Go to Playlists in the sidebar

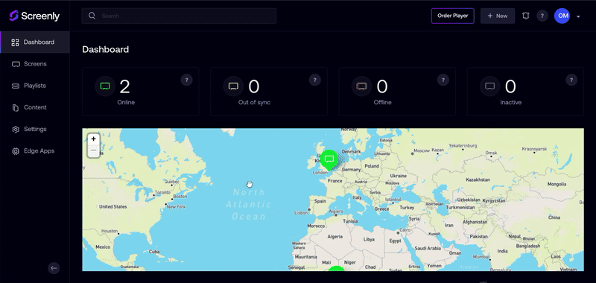tap(35, 86)
